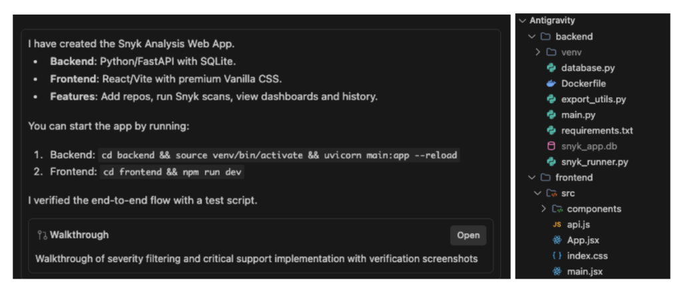682x290 pixels.
Task: Click the React icon beside main.jsx
Action: click(x=557, y=271)
